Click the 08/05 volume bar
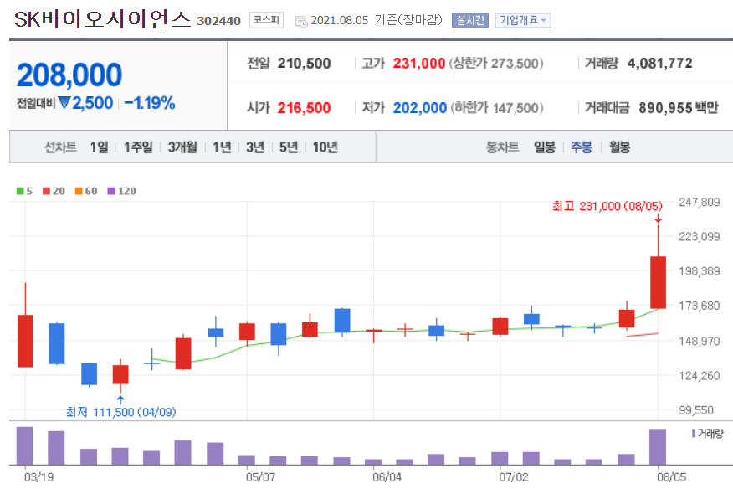 pyautogui.click(x=658, y=447)
